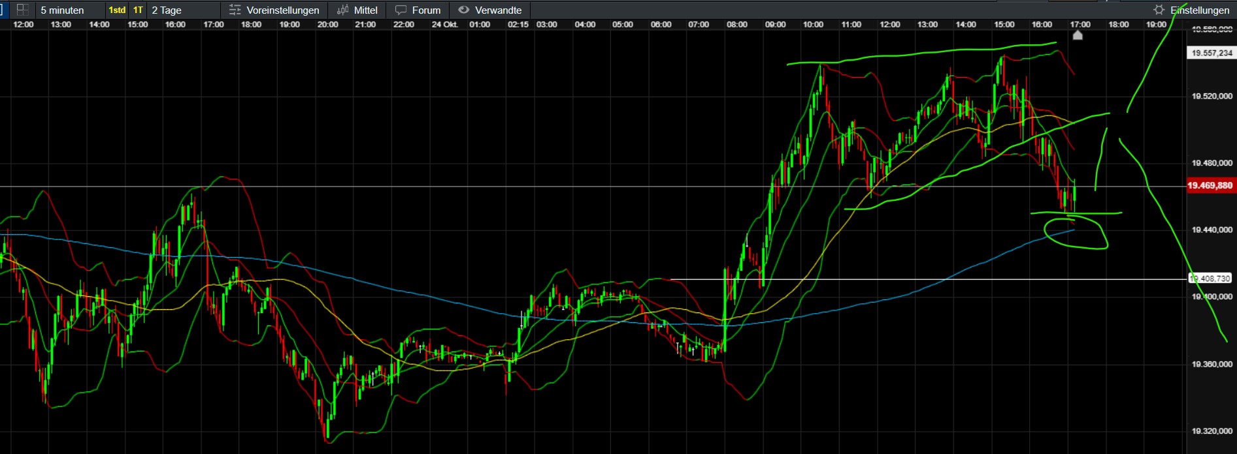This screenshot has height=454, width=1237.
Task: Click the 19.480,000 price axis label
Action: point(1212,163)
